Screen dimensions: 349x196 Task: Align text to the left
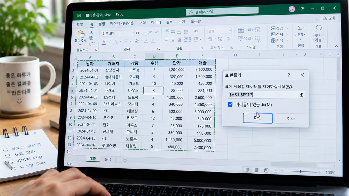166,40
